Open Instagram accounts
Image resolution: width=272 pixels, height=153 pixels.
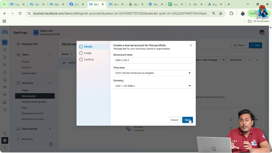click(x=32, y=113)
